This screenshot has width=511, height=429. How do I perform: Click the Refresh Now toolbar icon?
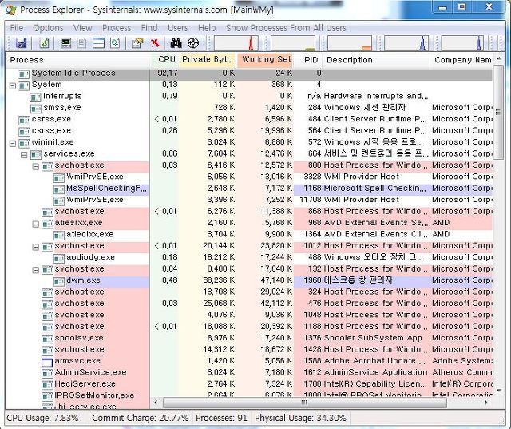tap(44, 43)
